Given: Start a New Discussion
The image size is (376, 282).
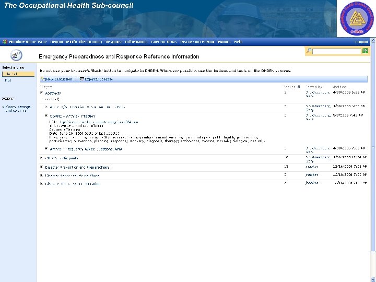Looking at the screenshot, I should tap(59, 79).
